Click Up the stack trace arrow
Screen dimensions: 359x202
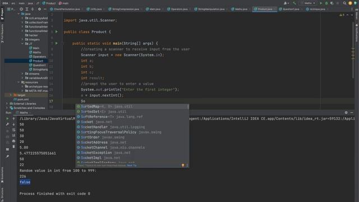tap(13, 118)
